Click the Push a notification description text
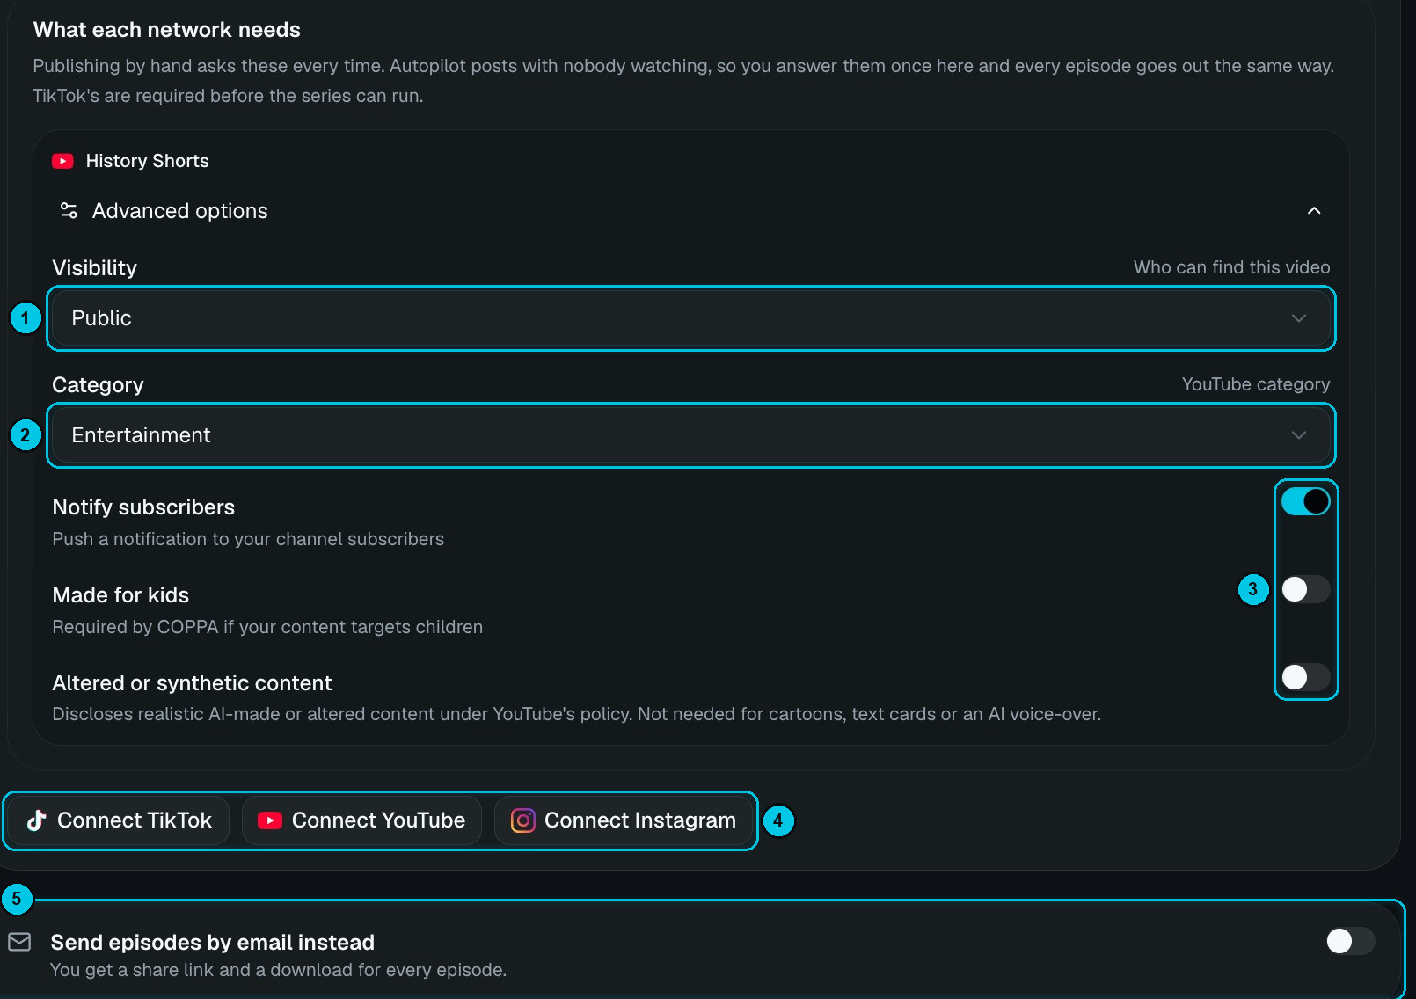 coord(248,539)
